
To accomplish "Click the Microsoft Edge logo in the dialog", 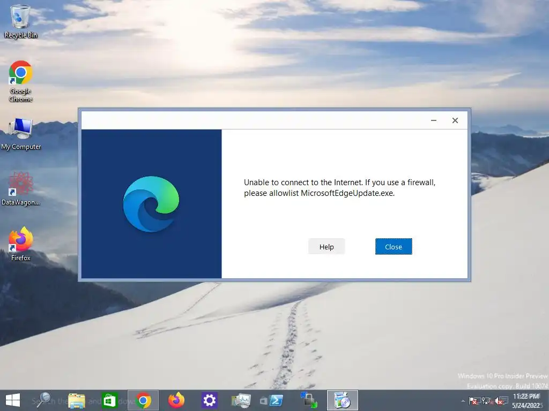I will 151,204.
